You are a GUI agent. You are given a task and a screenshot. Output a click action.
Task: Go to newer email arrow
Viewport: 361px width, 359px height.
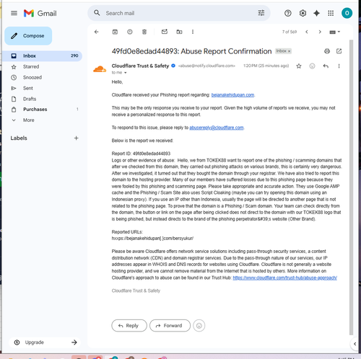307,32
